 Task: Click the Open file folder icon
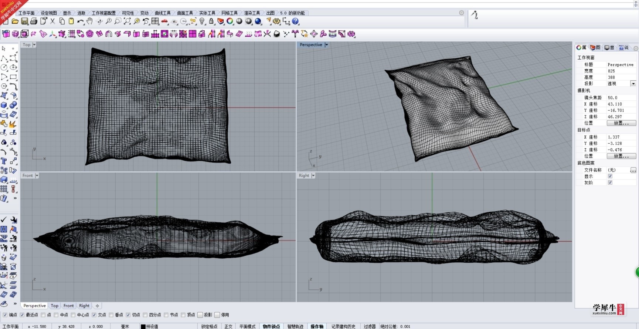pyautogui.click(x=15, y=21)
